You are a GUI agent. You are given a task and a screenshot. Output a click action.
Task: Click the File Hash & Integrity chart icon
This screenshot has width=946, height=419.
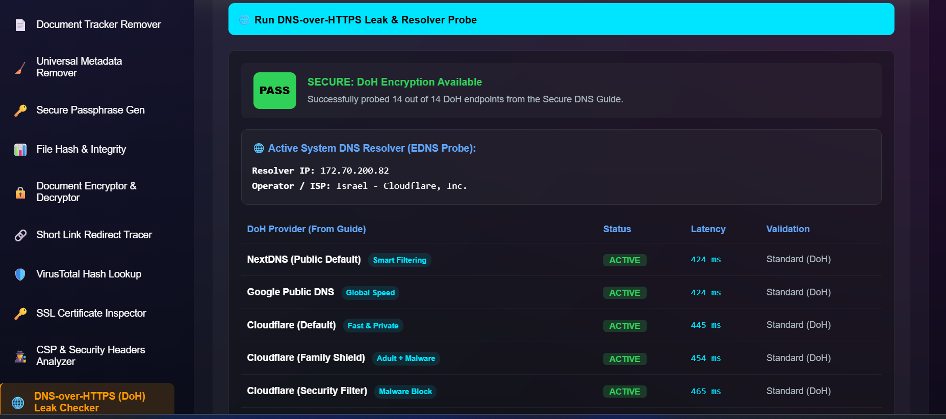(x=20, y=150)
